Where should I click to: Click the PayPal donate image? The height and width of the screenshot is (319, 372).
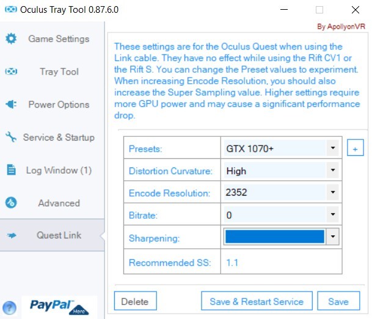coord(59,307)
